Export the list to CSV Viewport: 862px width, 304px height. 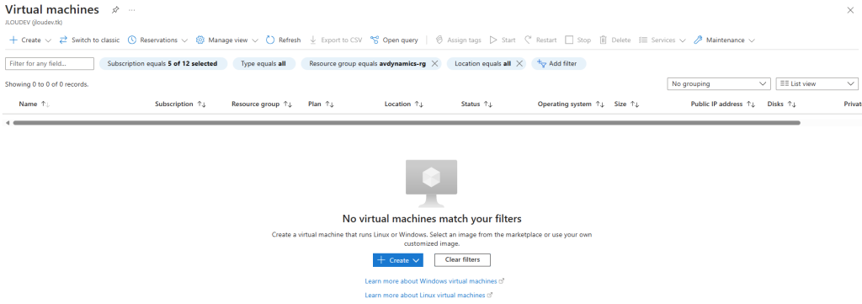336,40
